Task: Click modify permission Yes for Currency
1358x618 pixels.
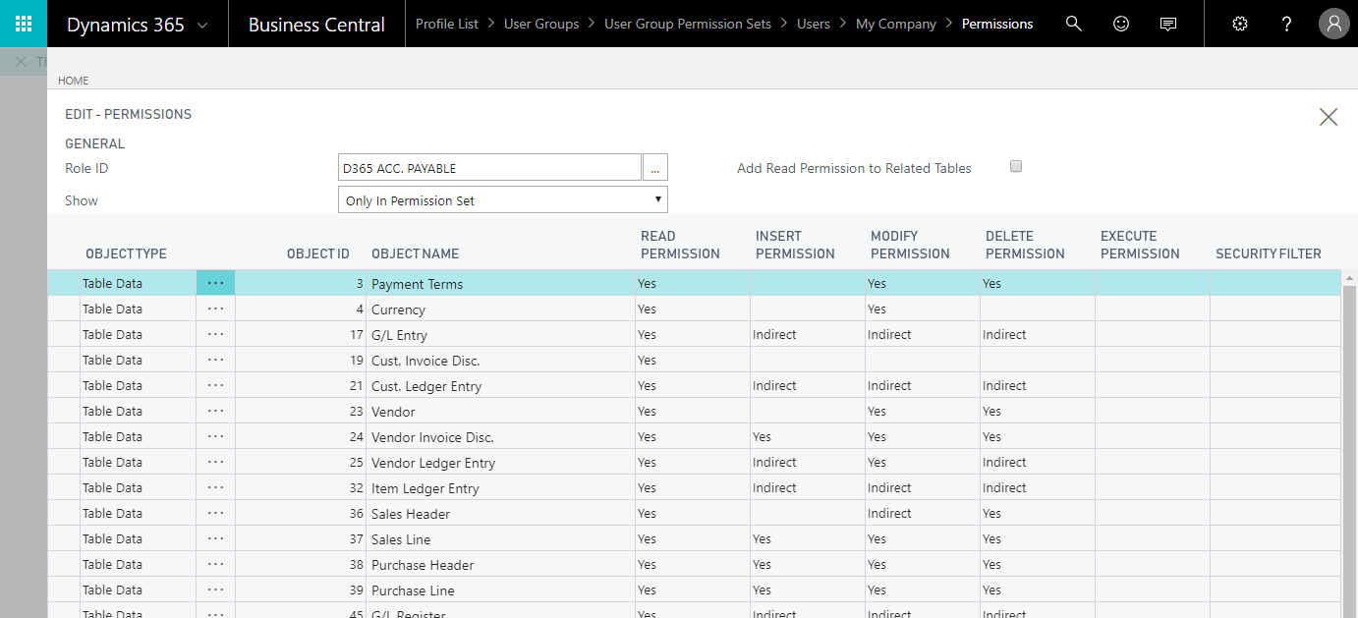Action: pyautogui.click(x=922, y=309)
